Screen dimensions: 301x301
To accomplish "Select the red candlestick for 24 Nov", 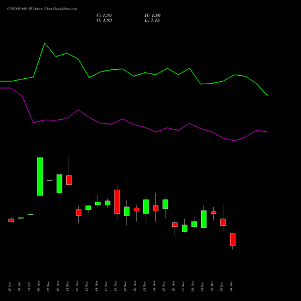I will click(x=156, y=208).
